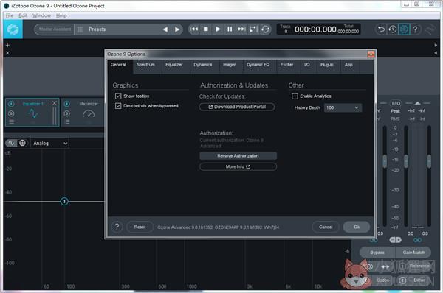
Task: Switch the EQ to globe view mode
Action: pyautogui.click(x=22, y=143)
